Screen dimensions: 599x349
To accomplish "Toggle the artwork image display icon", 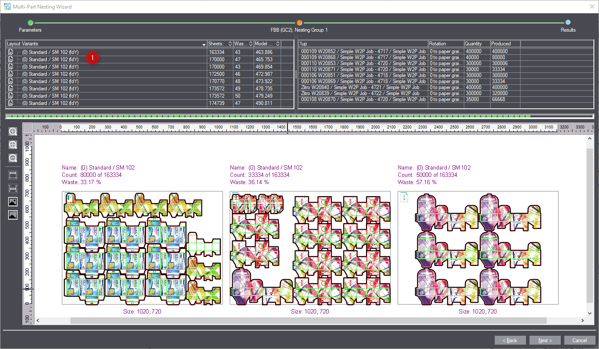I will (x=13, y=202).
